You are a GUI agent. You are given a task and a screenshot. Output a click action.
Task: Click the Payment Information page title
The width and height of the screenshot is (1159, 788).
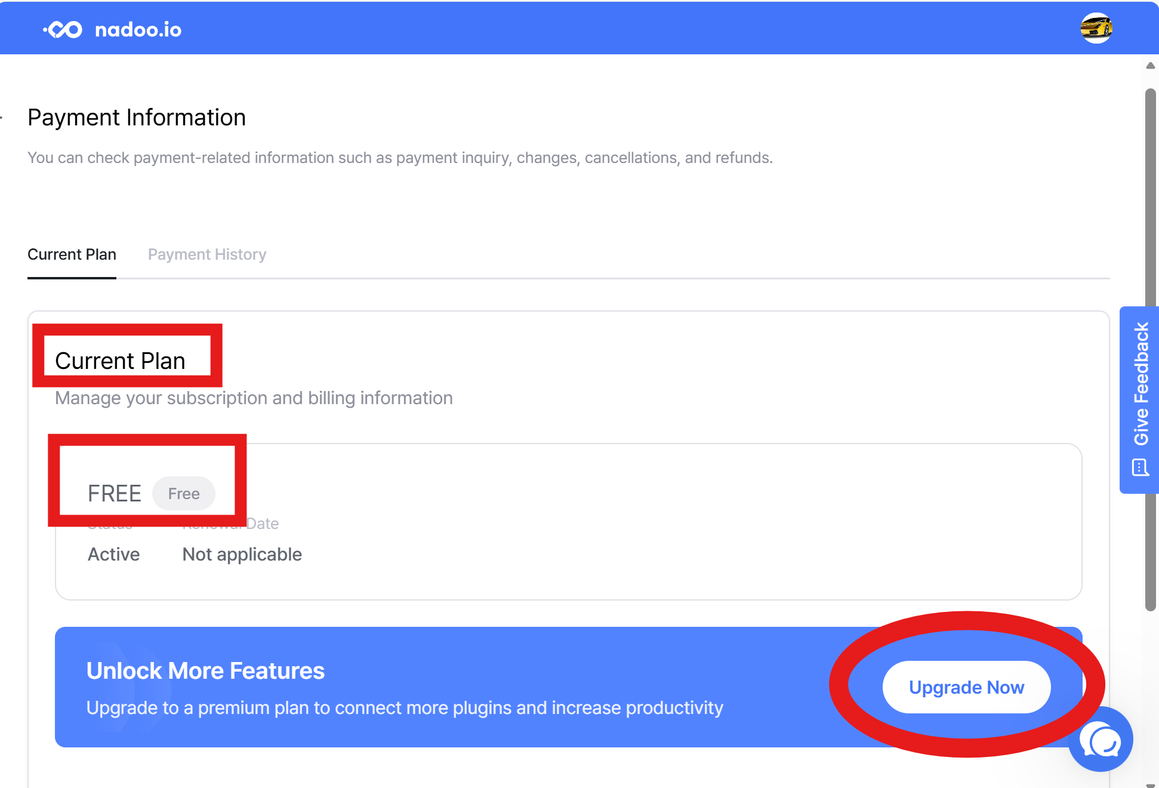tap(137, 118)
